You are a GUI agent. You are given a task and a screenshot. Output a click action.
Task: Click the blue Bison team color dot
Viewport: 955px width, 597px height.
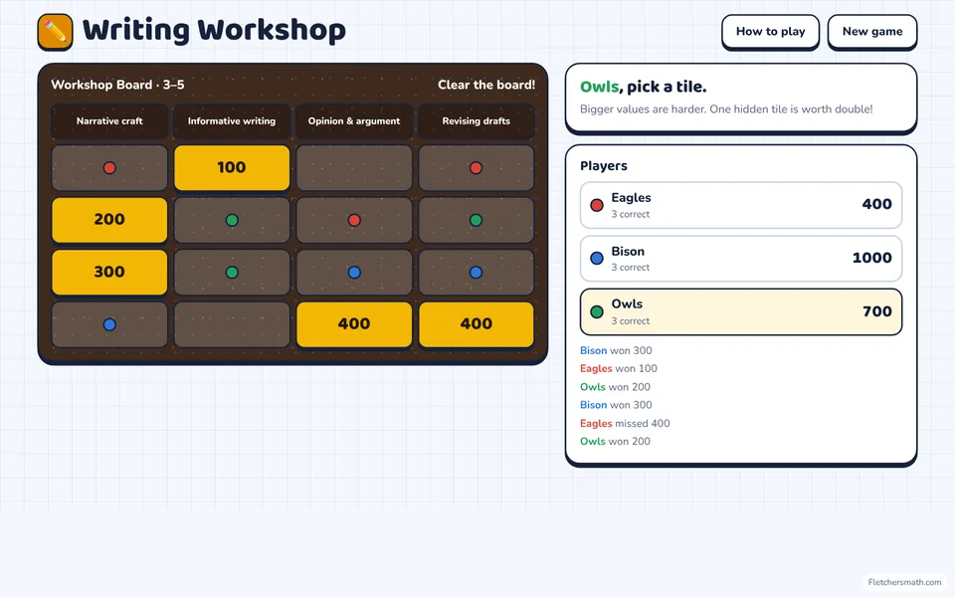tap(597, 259)
